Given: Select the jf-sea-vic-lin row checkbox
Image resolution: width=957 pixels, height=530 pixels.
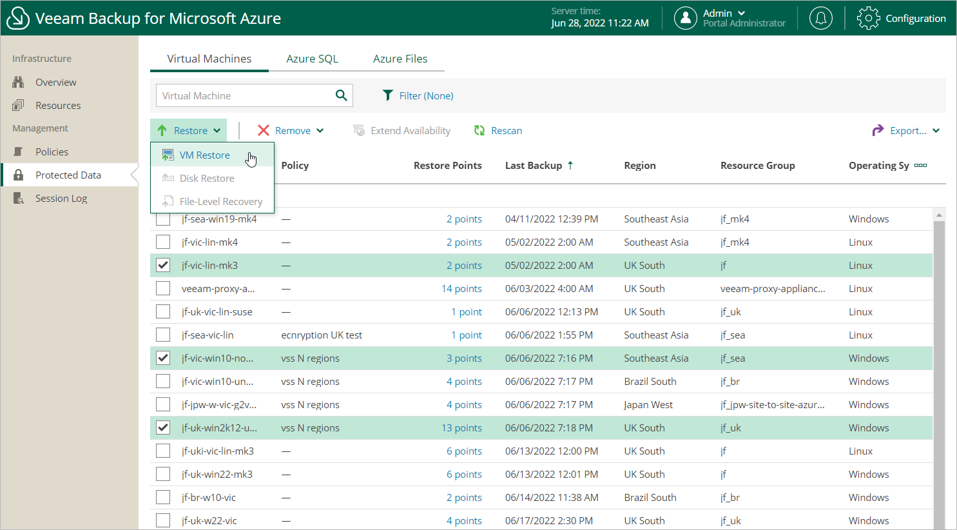Looking at the screenshot, I should click(x=163, y=335).
